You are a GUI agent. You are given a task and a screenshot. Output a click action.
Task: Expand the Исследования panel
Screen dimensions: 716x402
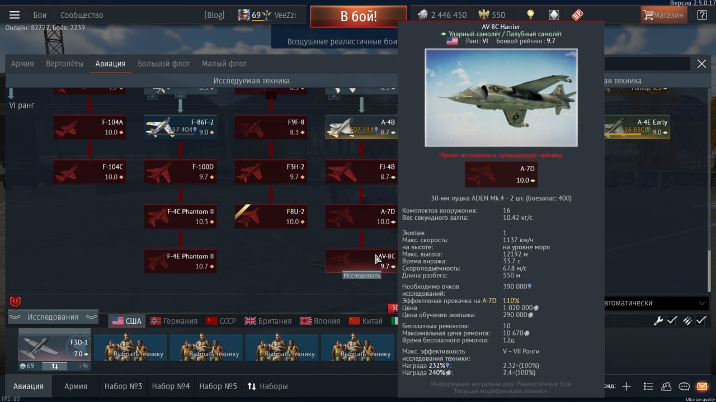53,317
